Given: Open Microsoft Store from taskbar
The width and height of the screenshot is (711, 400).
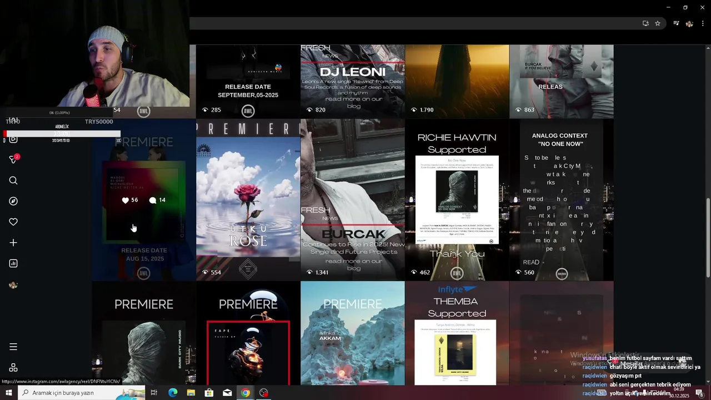Looking at the screenshot, I should coord(209,393).
